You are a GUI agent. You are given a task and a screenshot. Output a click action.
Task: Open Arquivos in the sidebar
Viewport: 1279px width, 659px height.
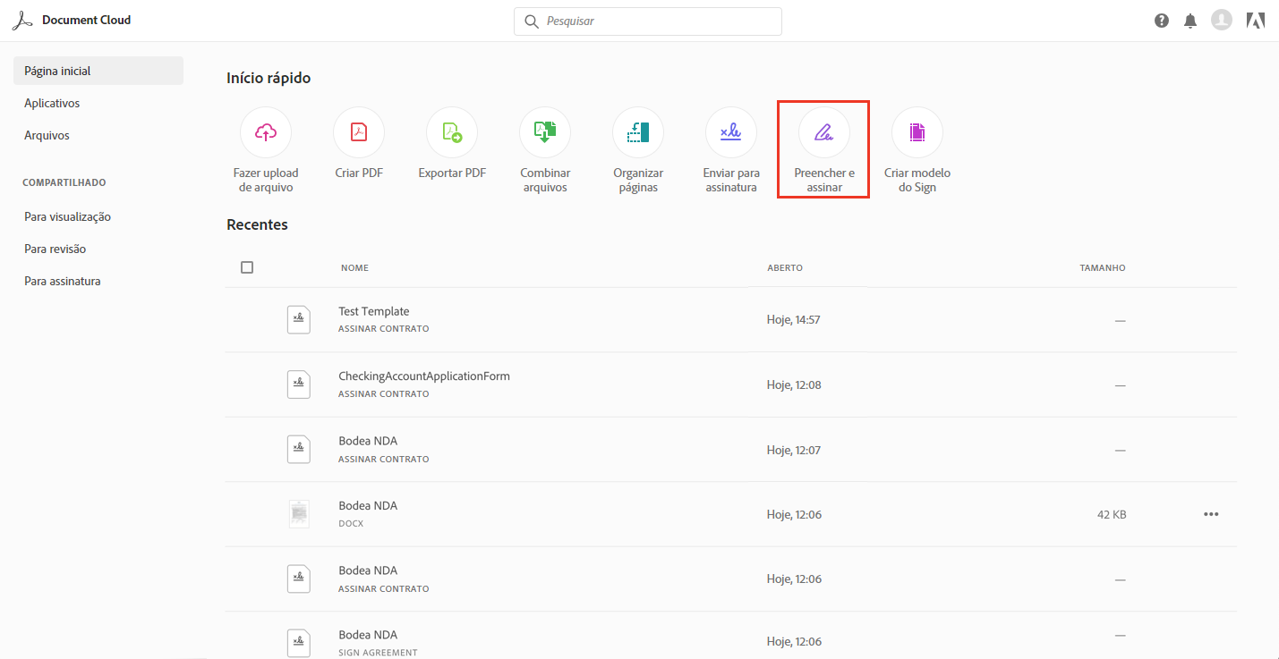47,135
